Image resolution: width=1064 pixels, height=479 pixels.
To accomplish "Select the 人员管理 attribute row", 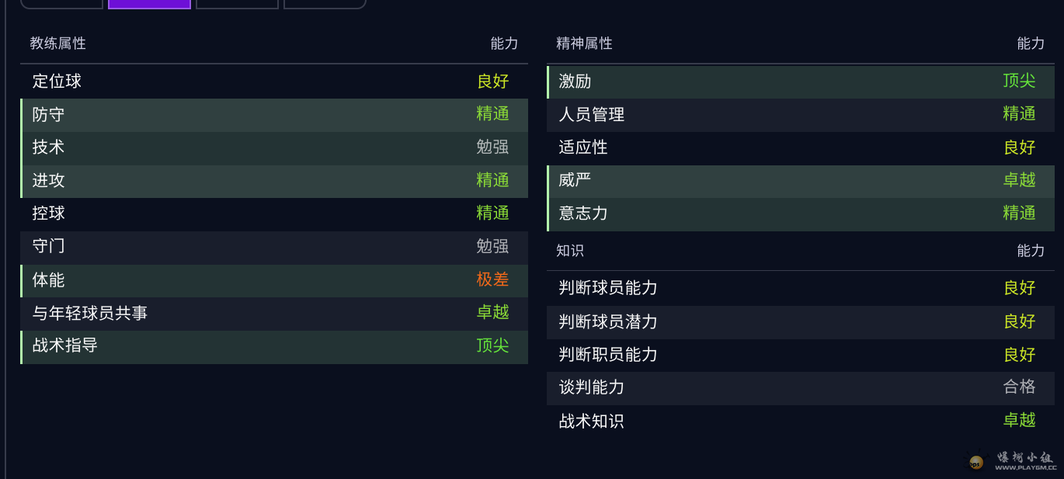I will 801,115.
